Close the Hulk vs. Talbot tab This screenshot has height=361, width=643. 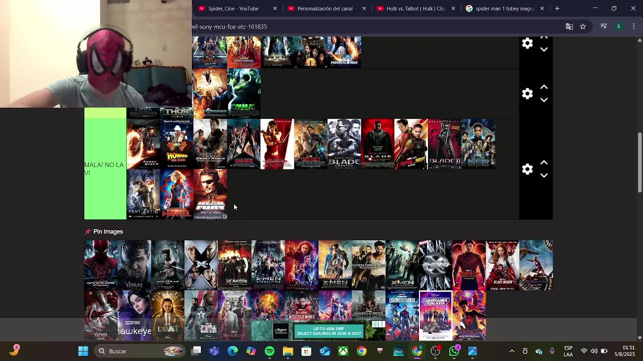click(x=453, y=9)
